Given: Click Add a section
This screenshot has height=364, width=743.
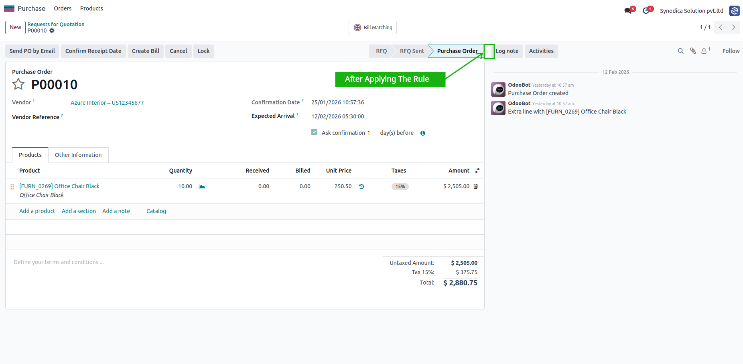Looking at the screenshot, I should pyautogui.click(x=79, y=211).
